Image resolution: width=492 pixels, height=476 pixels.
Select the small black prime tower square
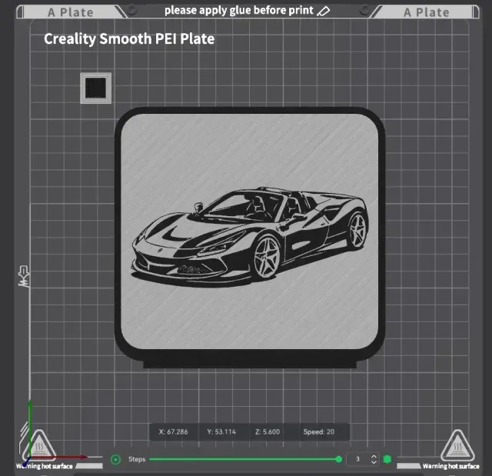95,88
